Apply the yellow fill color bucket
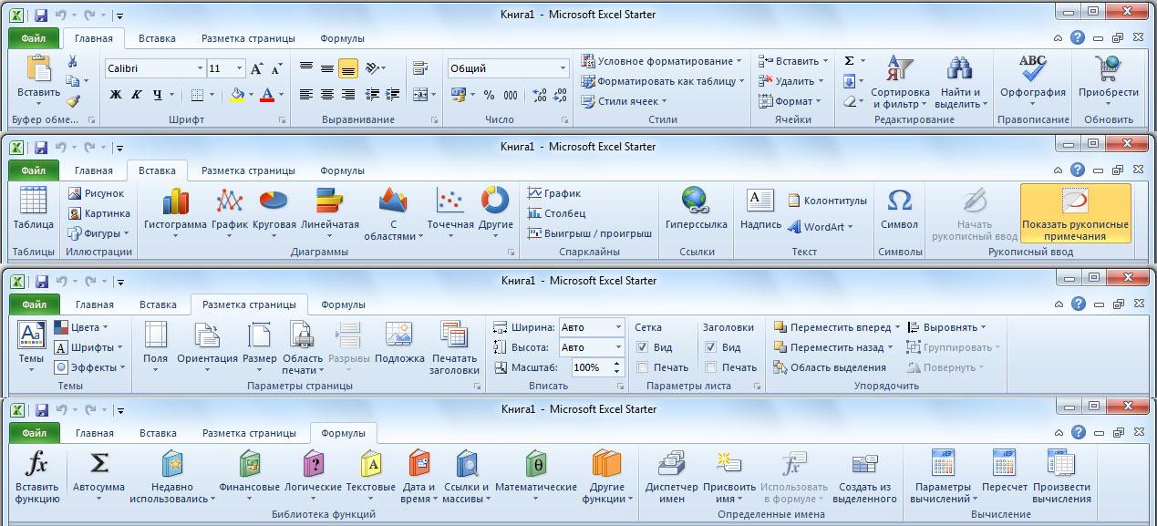The height and width of the screenshot is (526, 1157). tap(237, 94)
